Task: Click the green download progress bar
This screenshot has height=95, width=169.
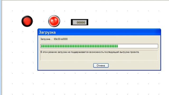Action: 99,46
